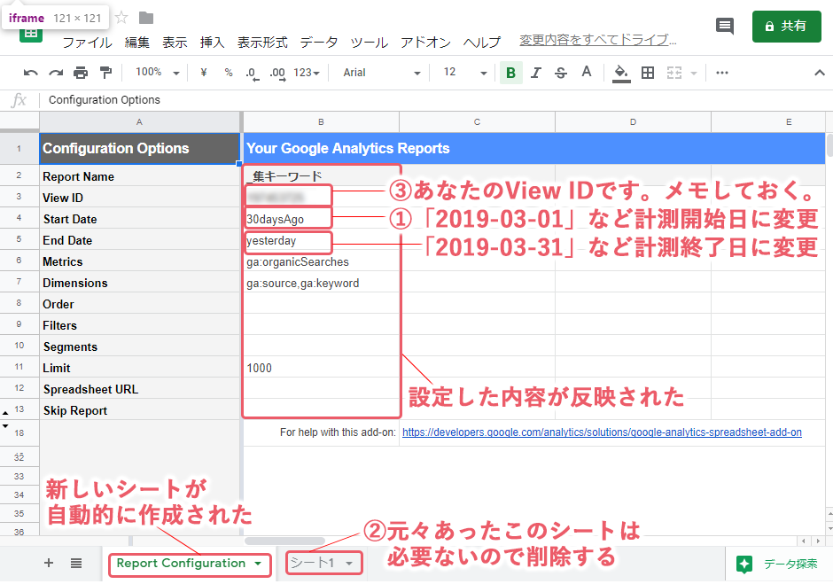This screenshot has width=833, height=584.
Task: Move spreadsheet using folder icon
Action: click(x=146, y=18)
